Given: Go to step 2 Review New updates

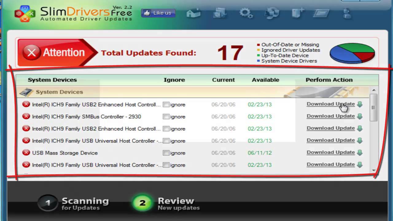Looking at the screenshot, I should click(166, 204).
